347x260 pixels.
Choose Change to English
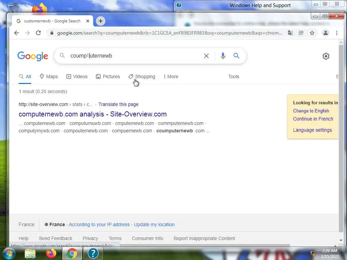pos(311,111)
